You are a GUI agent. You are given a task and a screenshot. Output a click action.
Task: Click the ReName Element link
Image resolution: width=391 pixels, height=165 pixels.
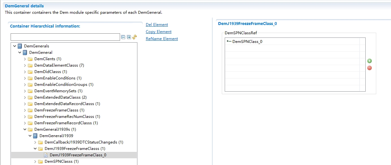[162, 39]
